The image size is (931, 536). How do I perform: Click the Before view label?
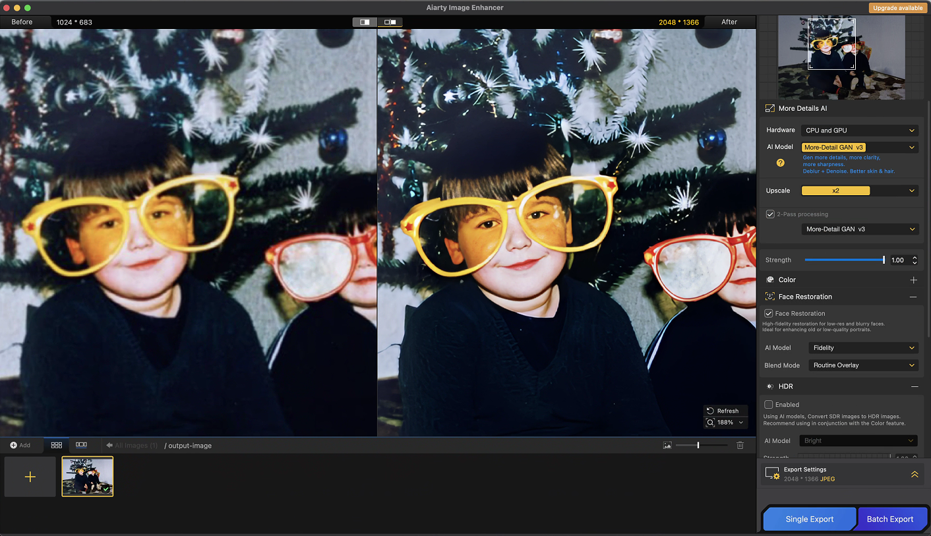coord(22,22)
